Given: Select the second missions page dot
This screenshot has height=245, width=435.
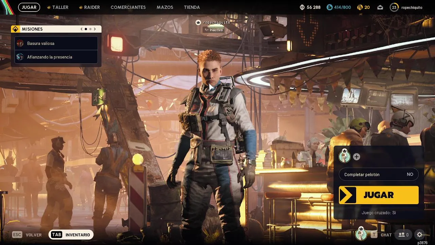Looking at the screenshot, I should coord(90,29).
